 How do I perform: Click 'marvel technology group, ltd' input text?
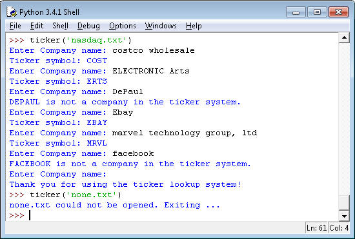[185, 133]
